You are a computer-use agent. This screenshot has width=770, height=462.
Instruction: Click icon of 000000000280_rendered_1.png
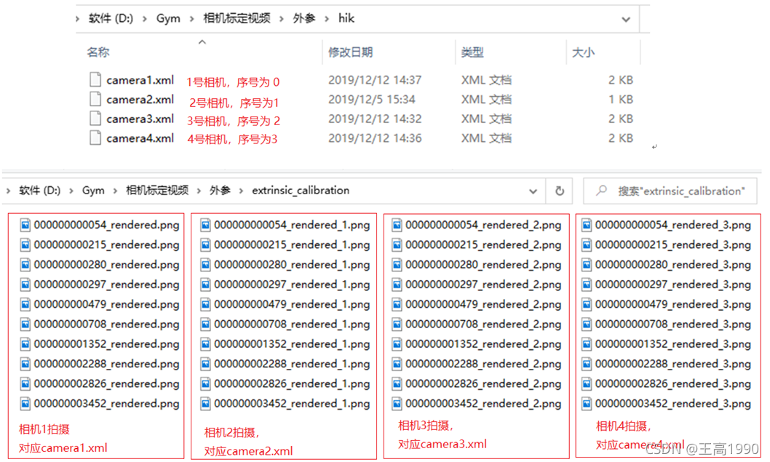[206, 265]
